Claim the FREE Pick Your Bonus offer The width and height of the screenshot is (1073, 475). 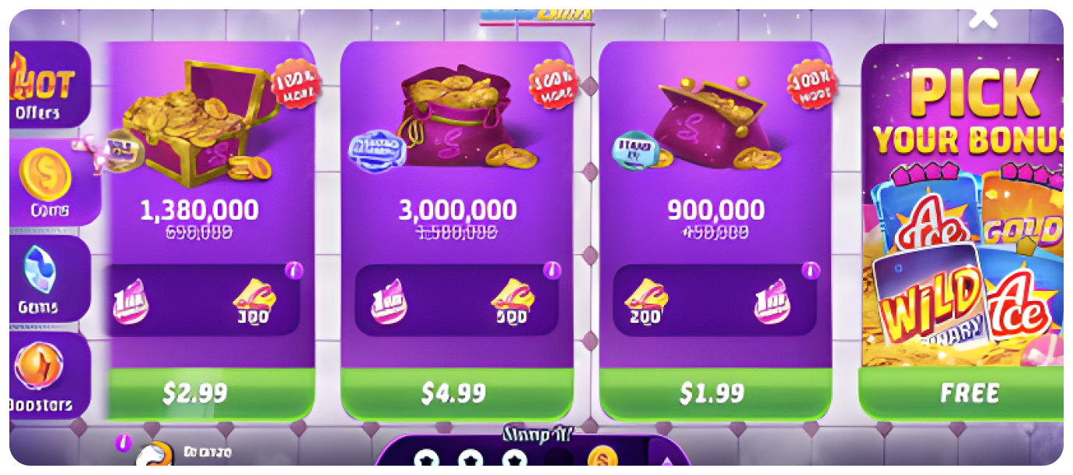[x=961, y=394]
